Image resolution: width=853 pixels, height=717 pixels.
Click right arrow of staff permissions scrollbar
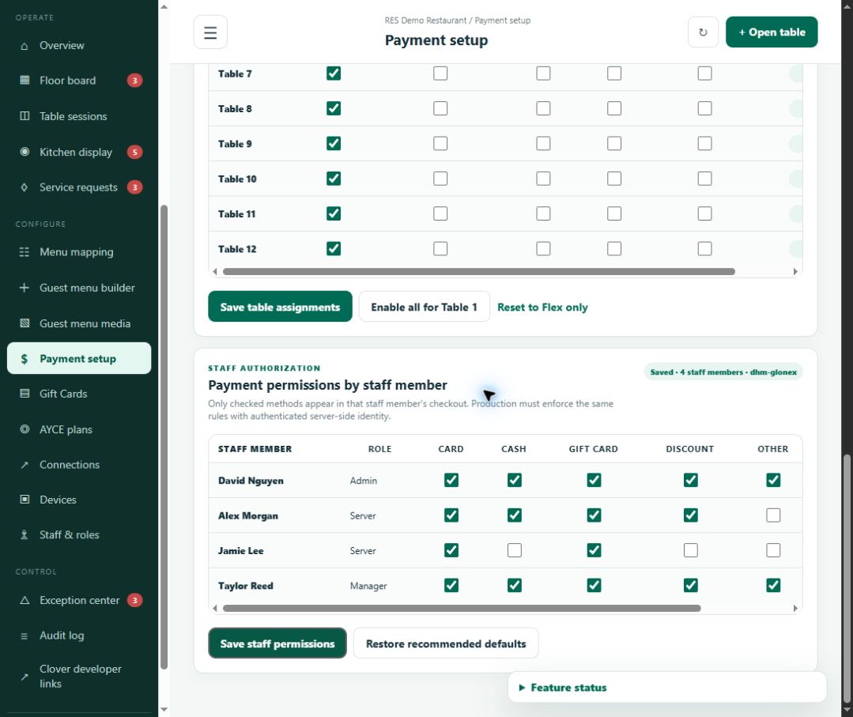tap(795, 608)
